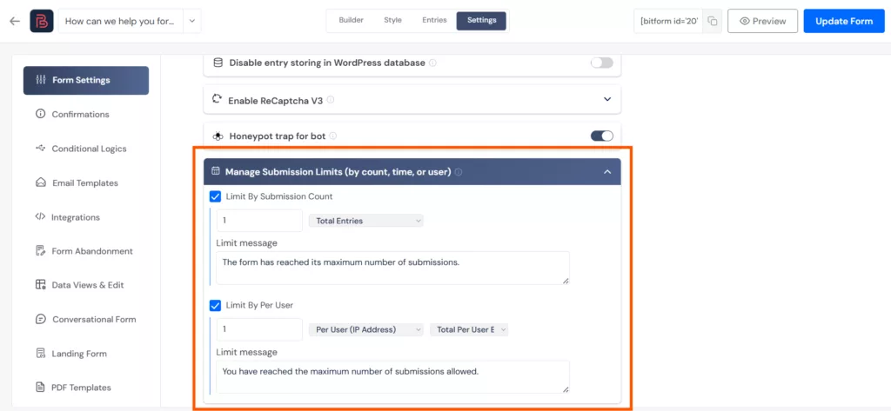891x411 pixels.
Task: Switch to the Style tab
Action: 392,21
